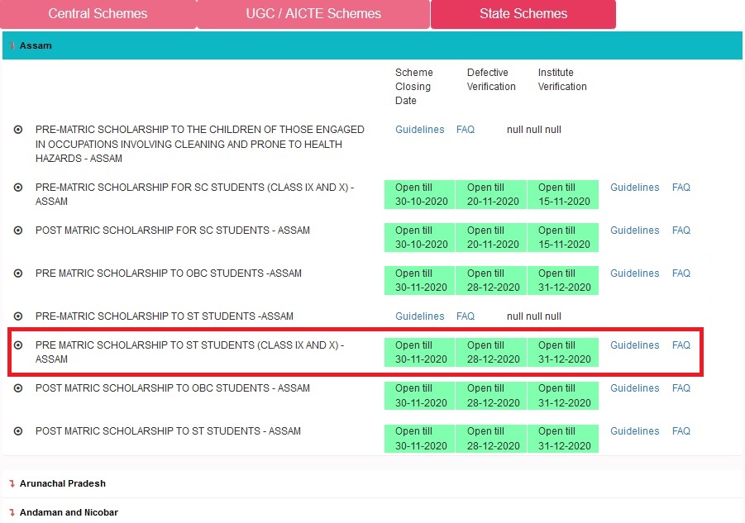Click bullet icon beside Pre-Matric SC Class IX and X
The width and height of the screenshot is (745, 523).
pyautogui.click(x=18, y=188)
